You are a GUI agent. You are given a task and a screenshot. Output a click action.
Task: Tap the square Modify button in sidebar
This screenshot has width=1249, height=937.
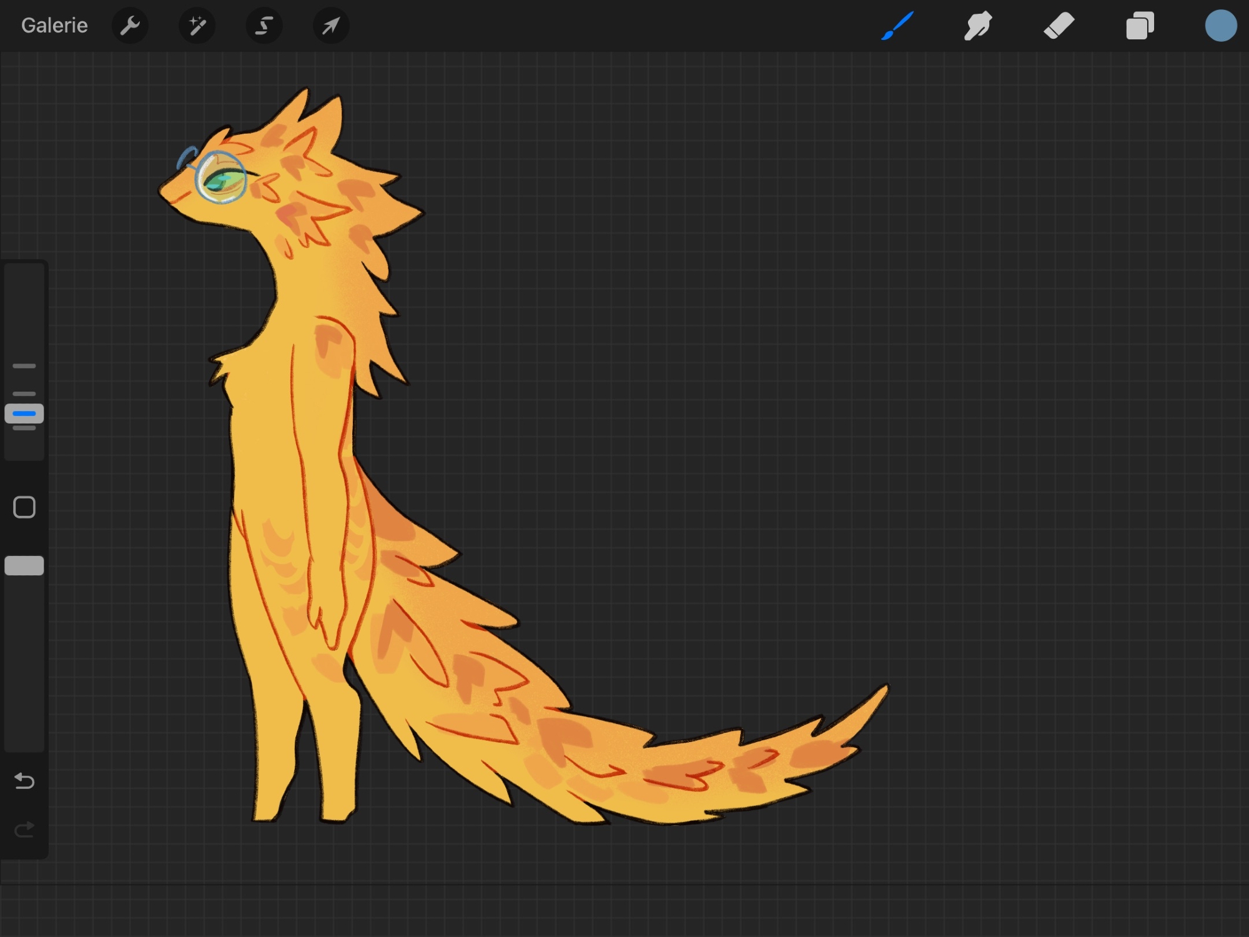pyautogui.click(x=24, y=507)
